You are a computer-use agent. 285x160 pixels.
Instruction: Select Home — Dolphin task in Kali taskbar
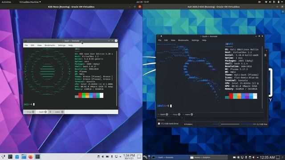click(208, 157)
